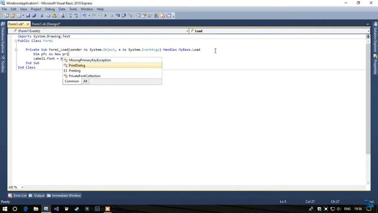
Task: Open the Edit menu
Action: point(13,9)
